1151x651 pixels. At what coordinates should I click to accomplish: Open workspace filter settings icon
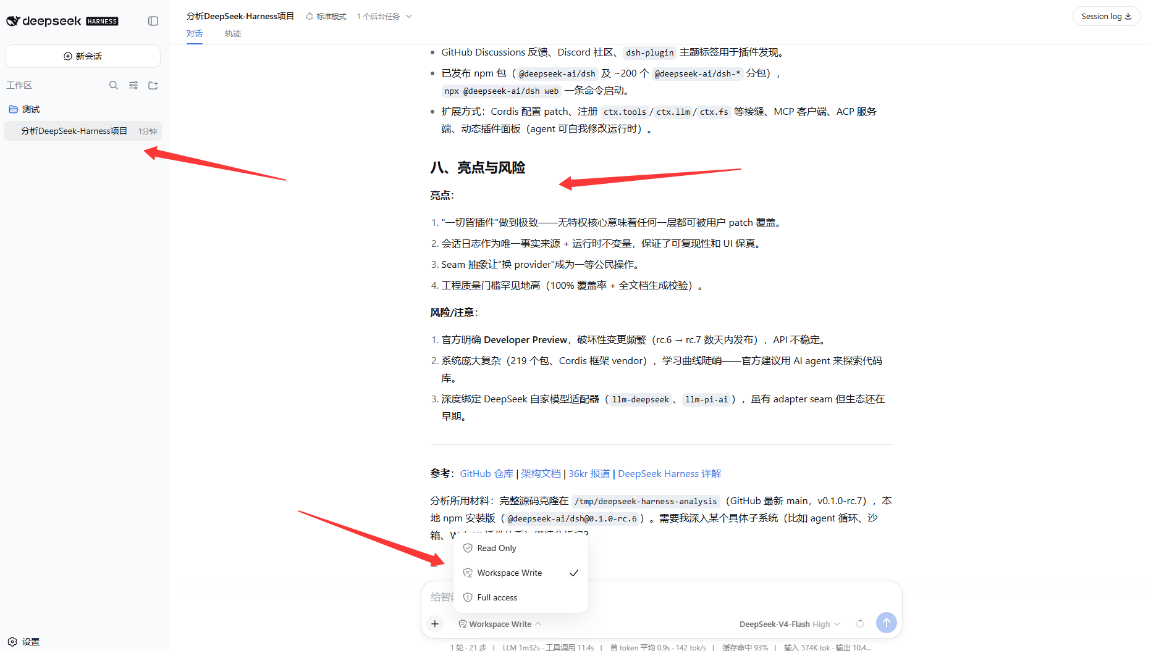pyautogui.click(x=133, y=85)
